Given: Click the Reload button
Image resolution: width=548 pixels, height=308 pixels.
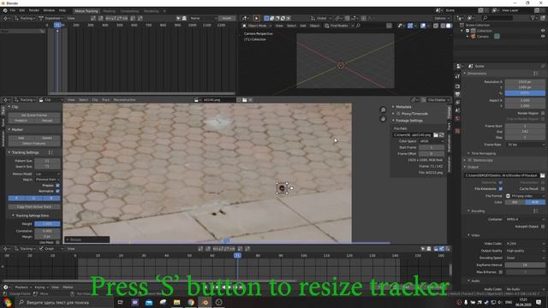Looking at the screenshot, I should (47, 121).
